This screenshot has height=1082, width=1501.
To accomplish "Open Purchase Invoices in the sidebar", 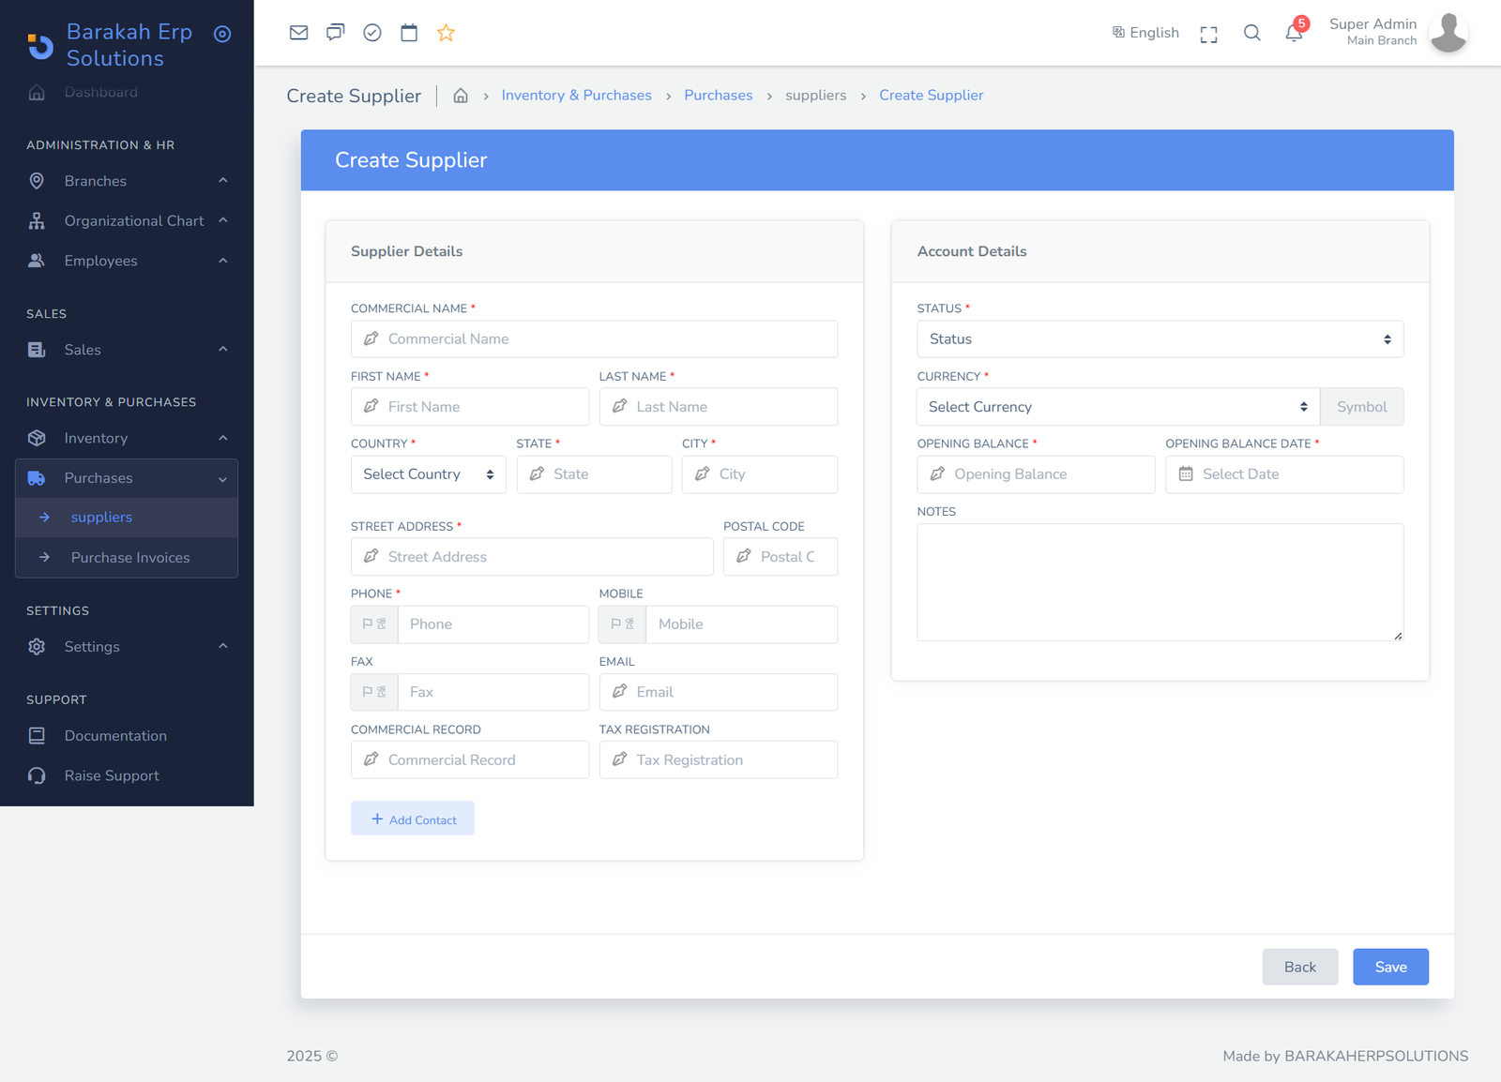I will tap(129, 558).
